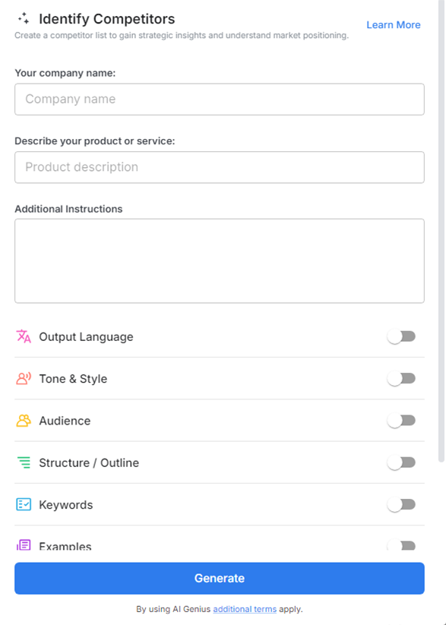Turn on the Tone & Style switch

402,378
